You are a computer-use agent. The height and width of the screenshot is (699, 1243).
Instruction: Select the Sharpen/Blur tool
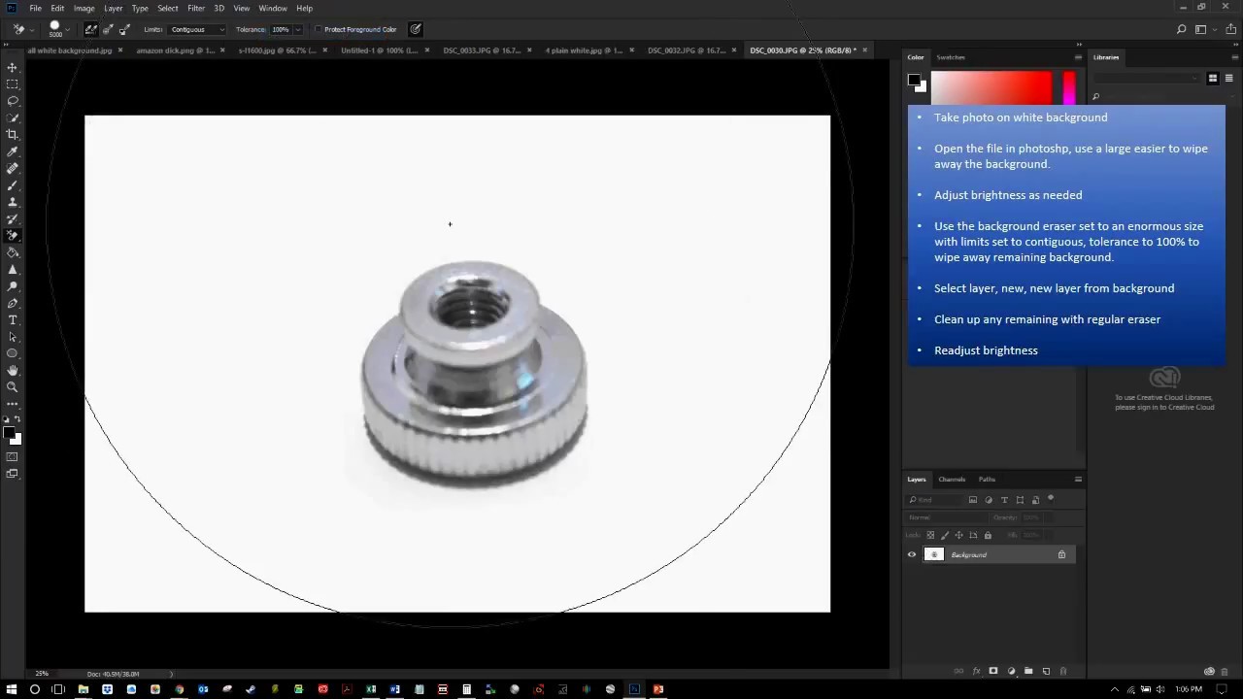click(13, 269)
